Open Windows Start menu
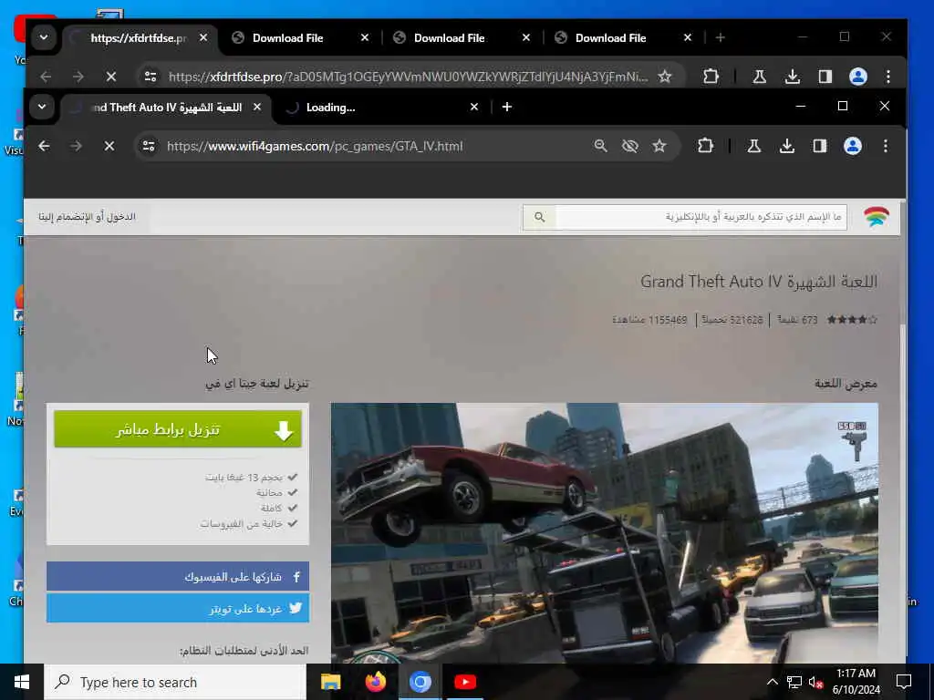This screenshot has height=700, width=934. [x=22, y=682]
